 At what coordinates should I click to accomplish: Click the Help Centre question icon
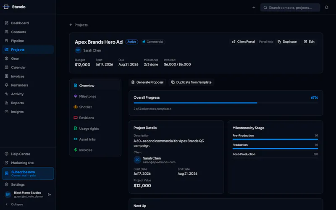click(7, 154)
